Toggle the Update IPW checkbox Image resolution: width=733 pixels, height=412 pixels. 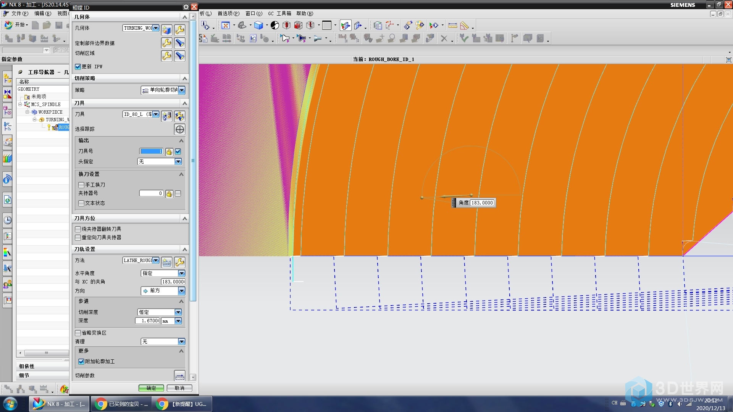point(78,67)
